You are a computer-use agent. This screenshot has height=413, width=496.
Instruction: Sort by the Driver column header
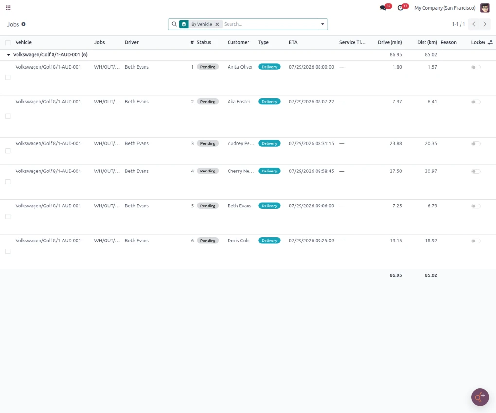tap(132, 42)
